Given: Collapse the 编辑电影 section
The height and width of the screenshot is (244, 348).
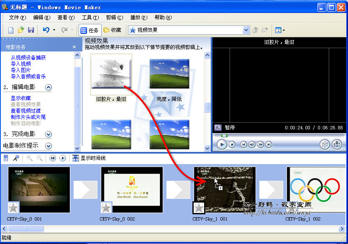Looking at the screenshot, I should (x=49, y=87).
